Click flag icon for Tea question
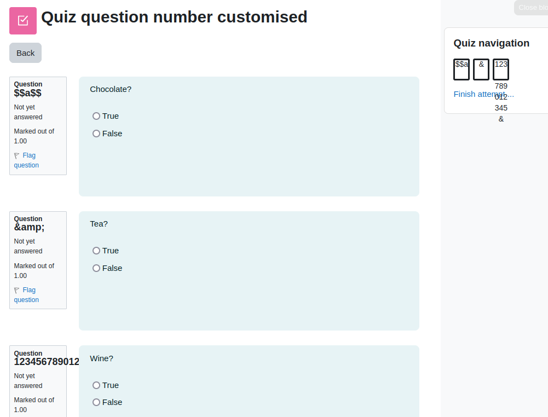548x417 pixels. point(16,290)
